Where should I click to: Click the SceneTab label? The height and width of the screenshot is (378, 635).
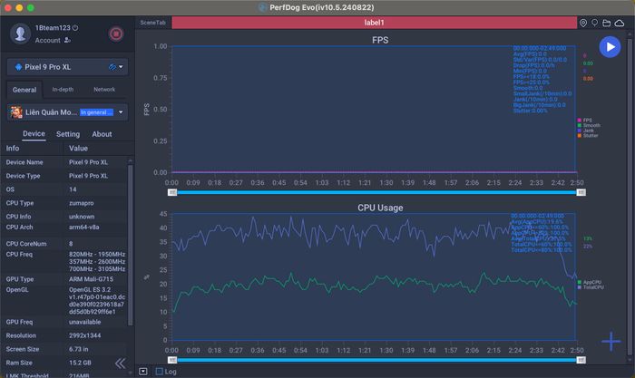pos(152,23)
